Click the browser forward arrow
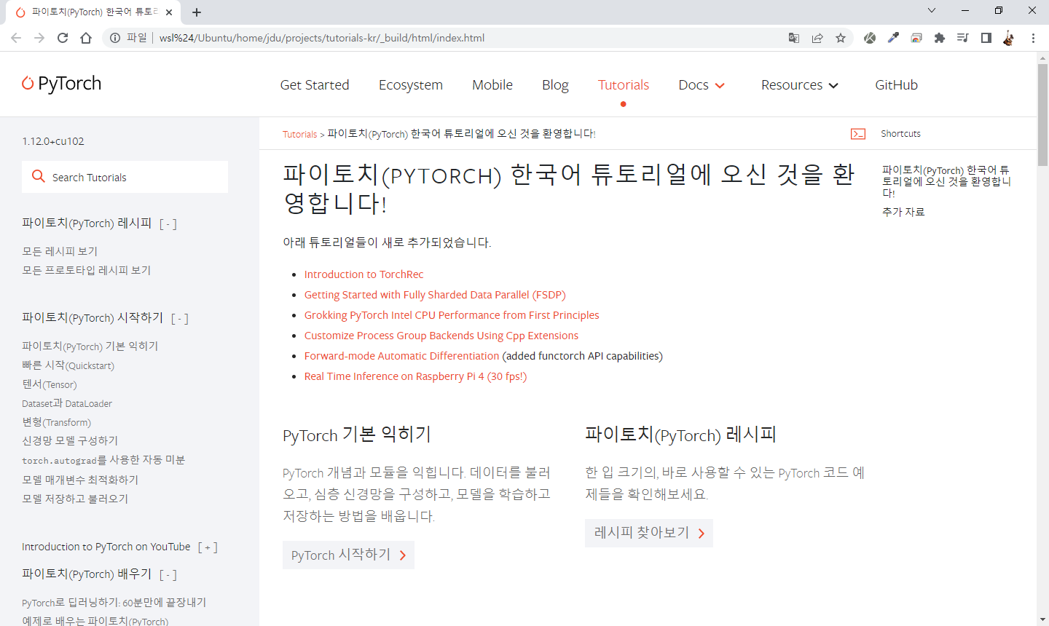Image resolution: width=1049 pixels, height=626 pixels. pyautogui.click(x=39, y=38)
